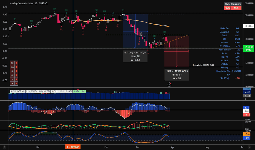255x150 pixels.
Task: Click the SPY (RS 56) row label
Action: click(x=225, y=78)
